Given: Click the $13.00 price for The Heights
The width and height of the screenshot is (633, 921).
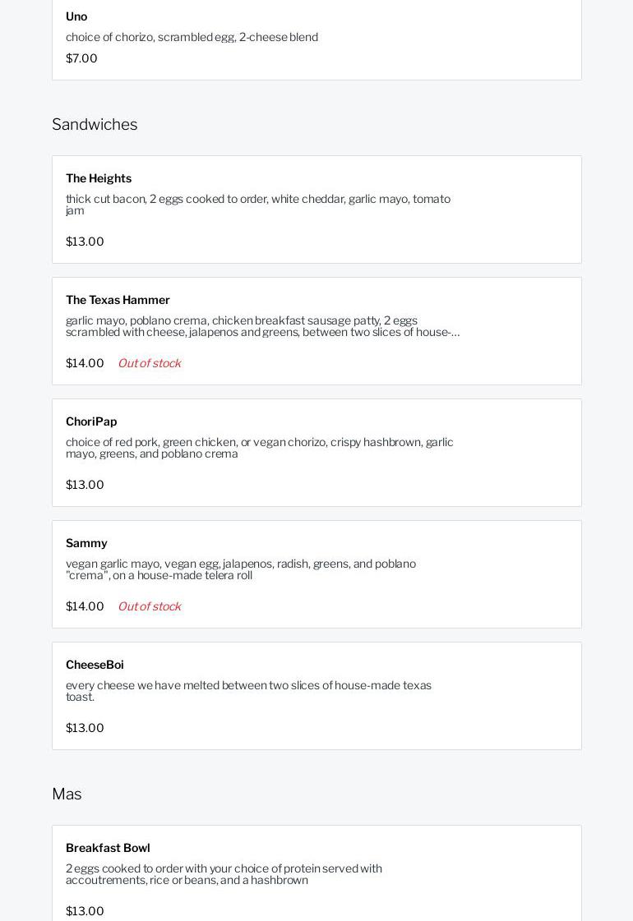Looking at the screenshot, I should pyautogui.click(x=85, y=242).
